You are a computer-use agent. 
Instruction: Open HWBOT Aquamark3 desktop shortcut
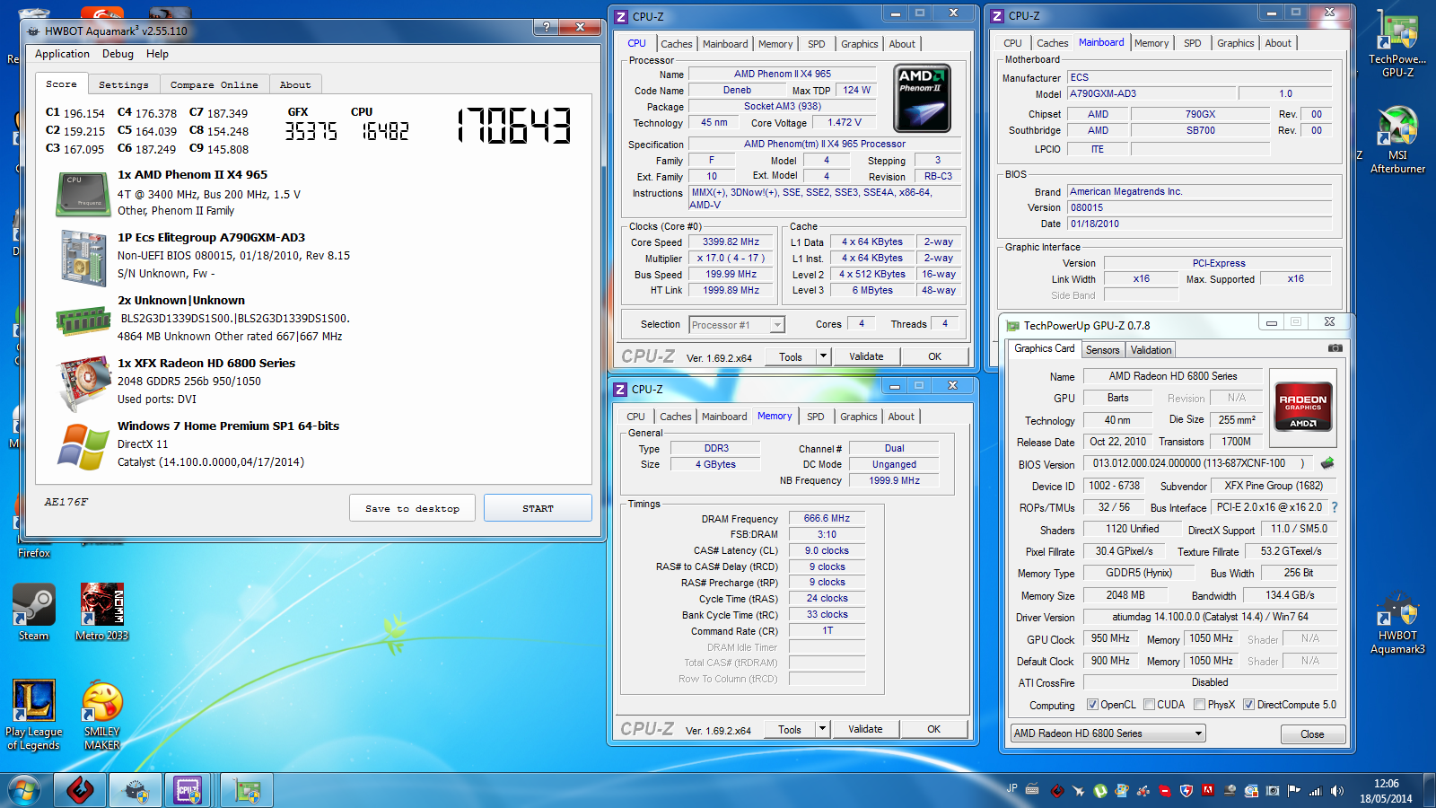[x=1397, y=622]
